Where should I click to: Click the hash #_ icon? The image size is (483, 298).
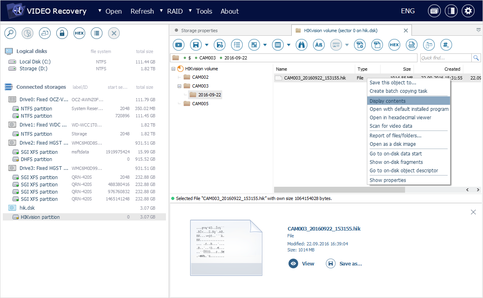click(x=446, y=45)
